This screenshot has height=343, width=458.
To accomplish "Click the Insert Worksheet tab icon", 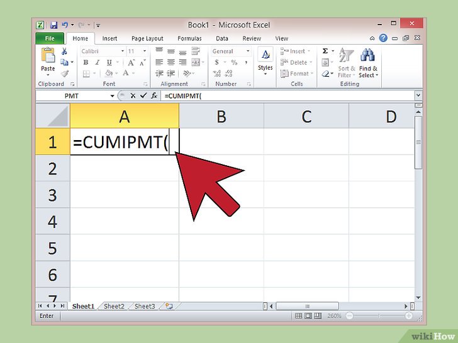I will tap(169, 307).
